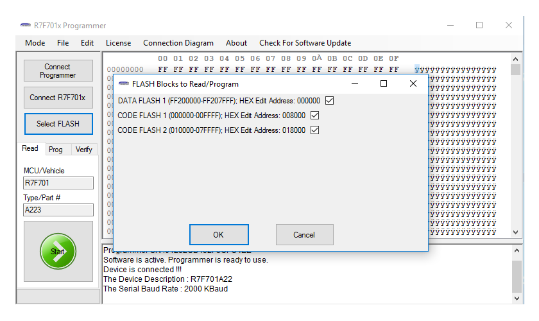Click the R7F701x Programmer title bar icon

point(26,25)
